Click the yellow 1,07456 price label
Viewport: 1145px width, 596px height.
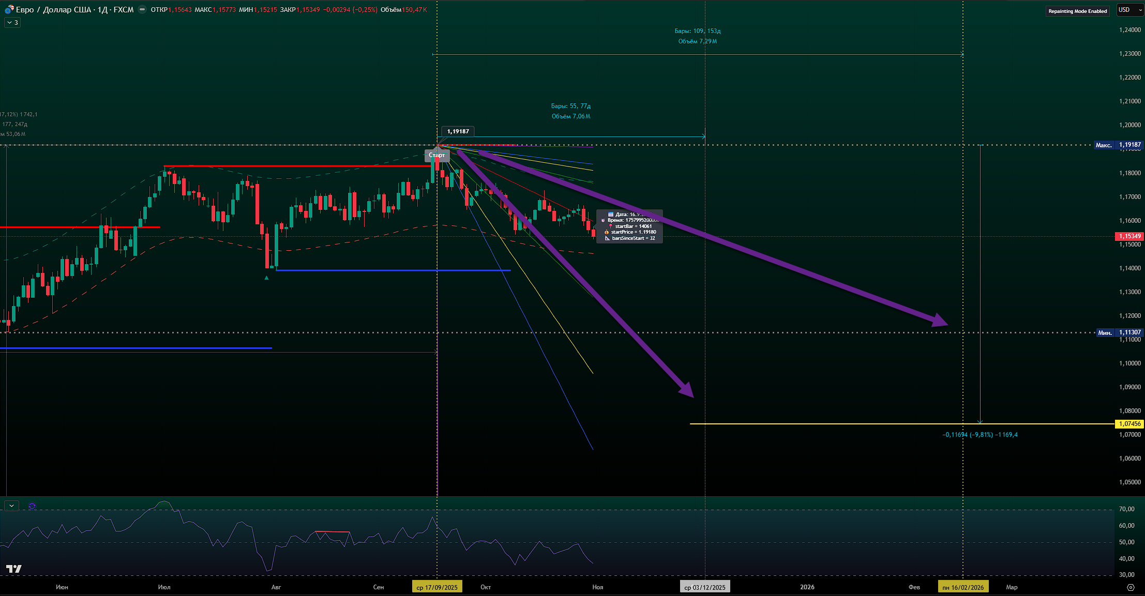[1129, 424]
